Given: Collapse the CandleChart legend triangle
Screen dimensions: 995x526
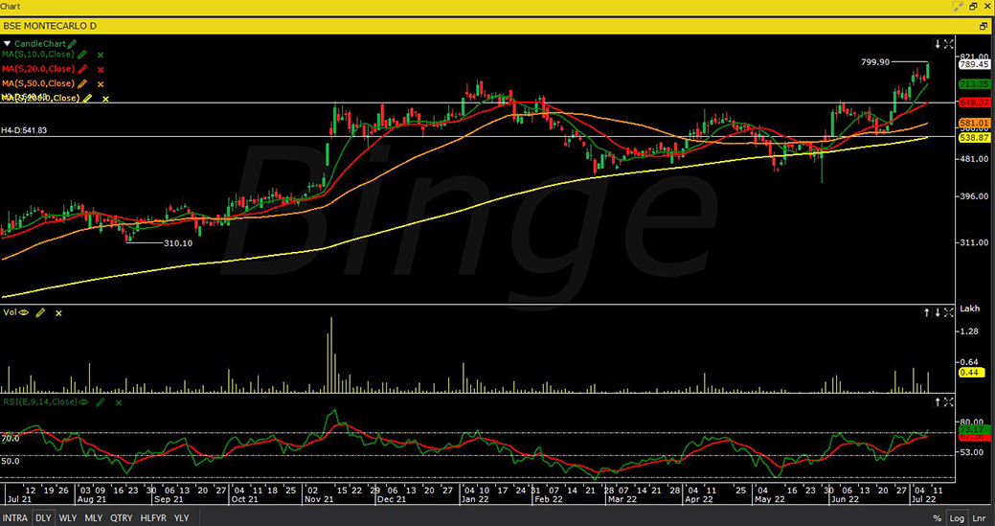Looking at the screenshot, I should [x=8, y=44].
